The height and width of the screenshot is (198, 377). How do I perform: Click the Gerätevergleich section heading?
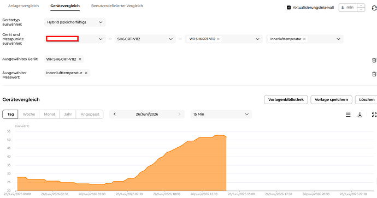[x=21, y=100]
